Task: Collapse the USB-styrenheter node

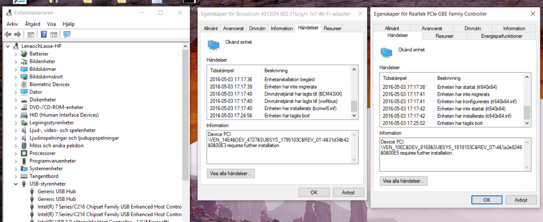Action: (x=16, y=184)
